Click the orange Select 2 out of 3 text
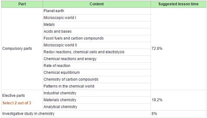This screenshot has width=207, height=118. (x=16, y=103)
